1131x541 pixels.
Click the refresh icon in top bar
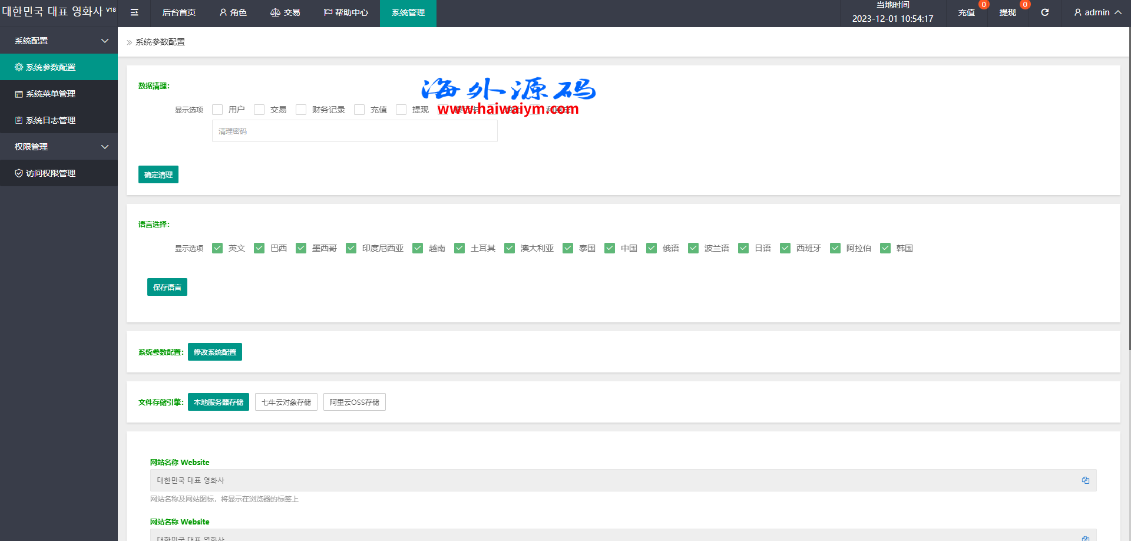(x=1044, y=12)
